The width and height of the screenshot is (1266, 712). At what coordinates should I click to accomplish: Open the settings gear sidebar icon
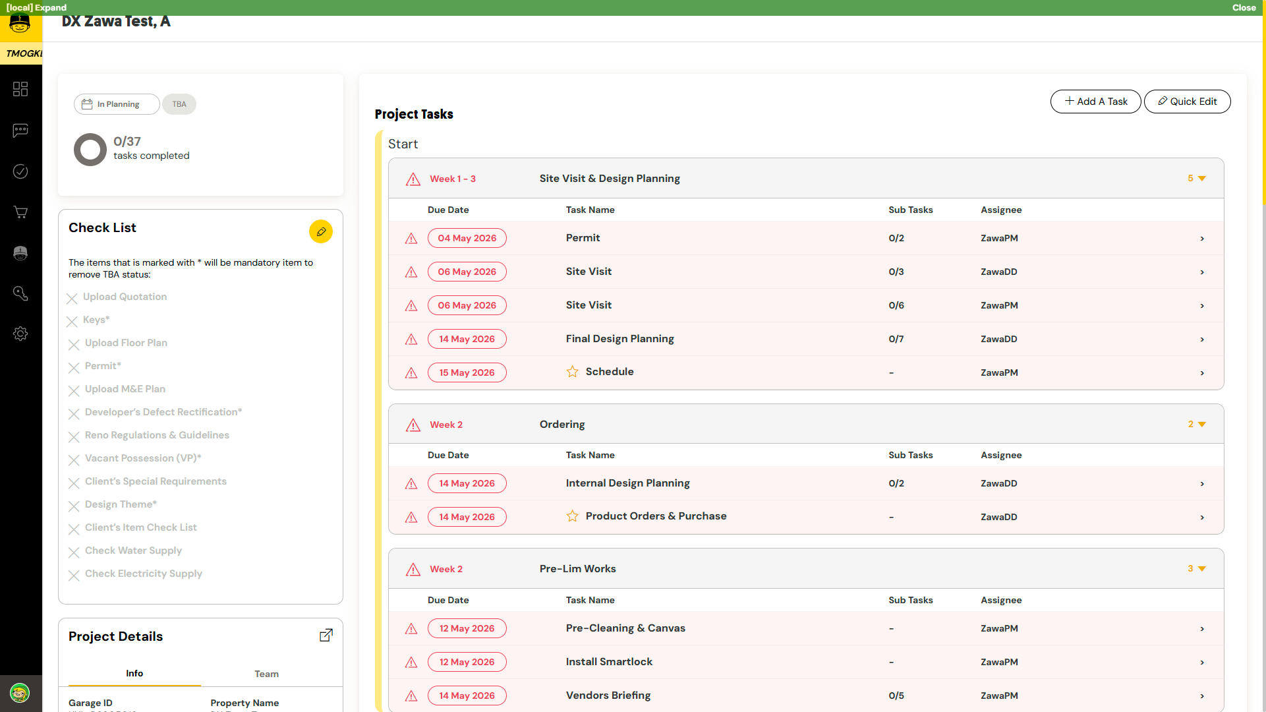pyautogui.click(x=20, y=334)
